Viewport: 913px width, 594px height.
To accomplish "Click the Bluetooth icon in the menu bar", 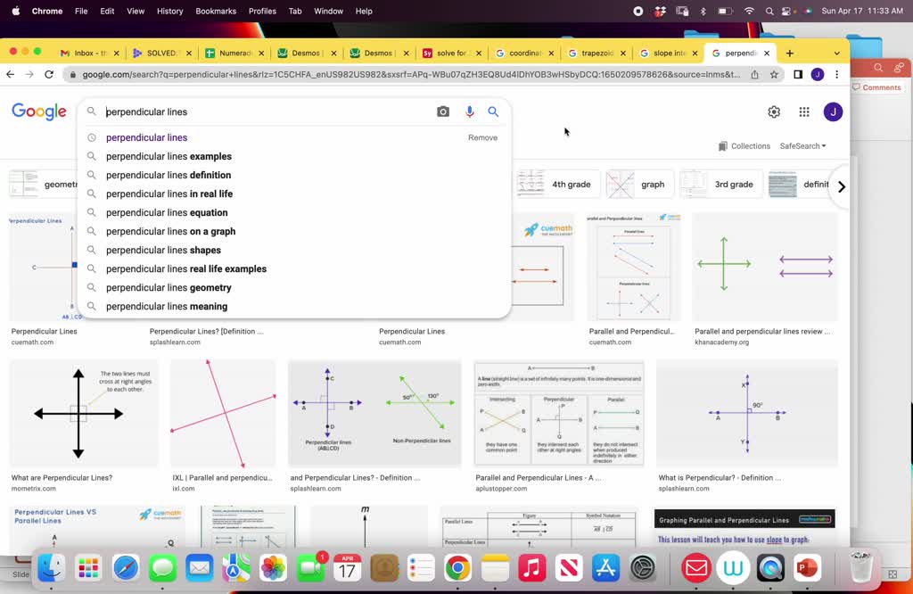I will 703,11.
